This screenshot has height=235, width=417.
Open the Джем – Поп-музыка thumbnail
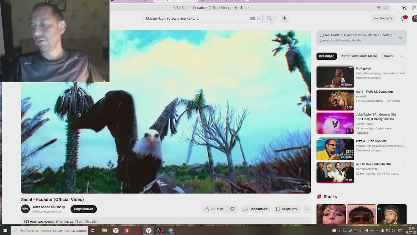coord(335,149)
